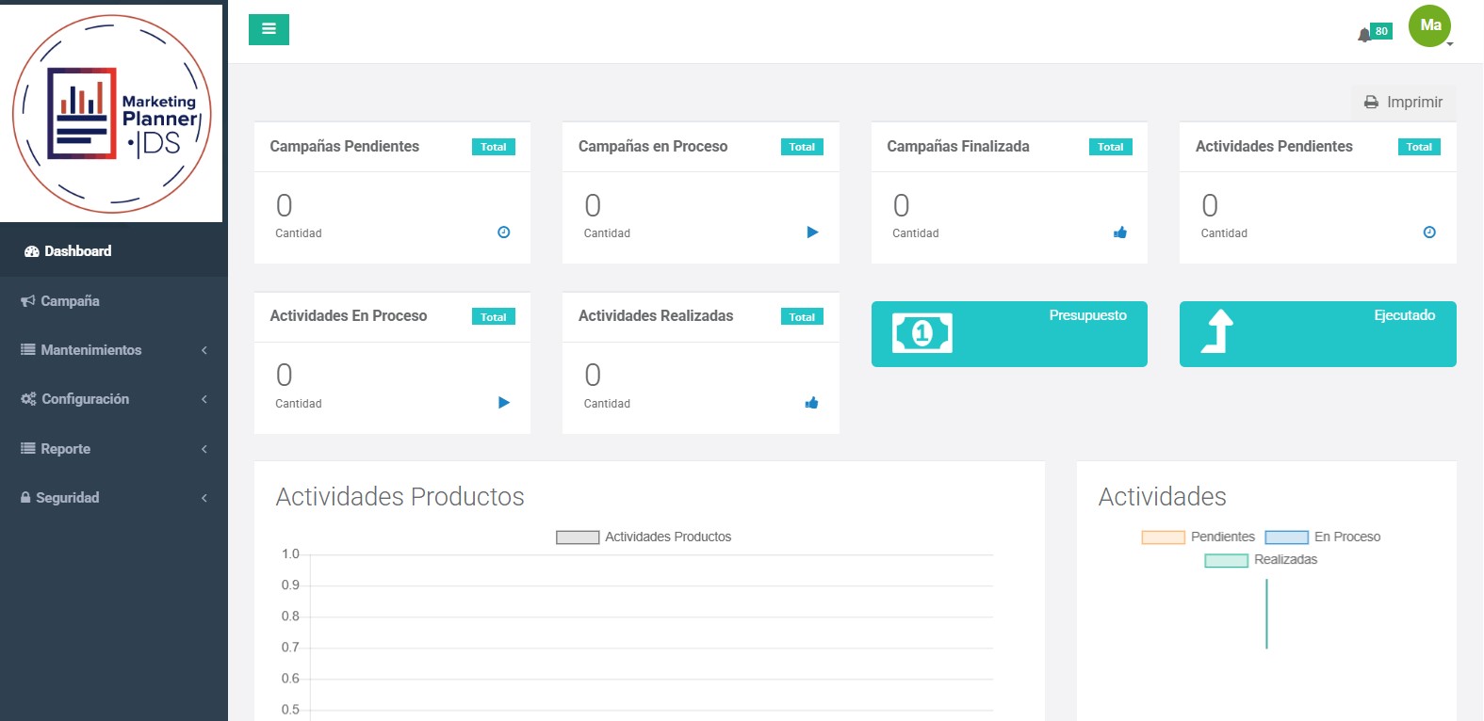This screenshot has width=1484, height=721.
Task: Click the play icon in Actividades En Proceso
Action: coord(504,403)
